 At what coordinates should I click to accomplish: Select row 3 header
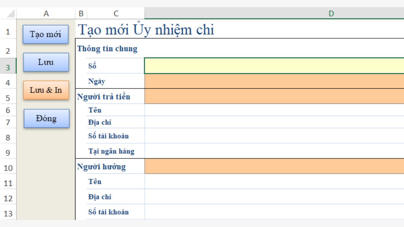tap(8, 68)
